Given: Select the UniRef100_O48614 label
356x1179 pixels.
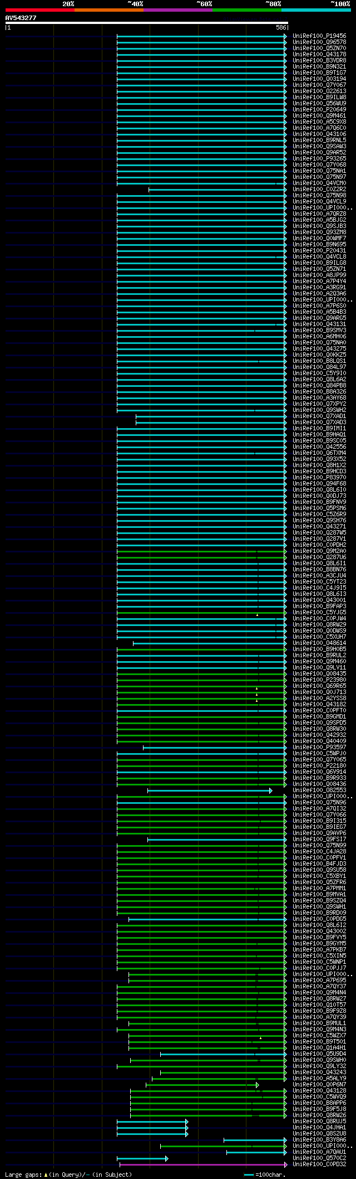Looking at the screenshot, I should click(319, 643).
